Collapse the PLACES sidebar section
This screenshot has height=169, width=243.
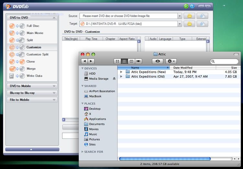pyautogui.click(x=82, y=104)
